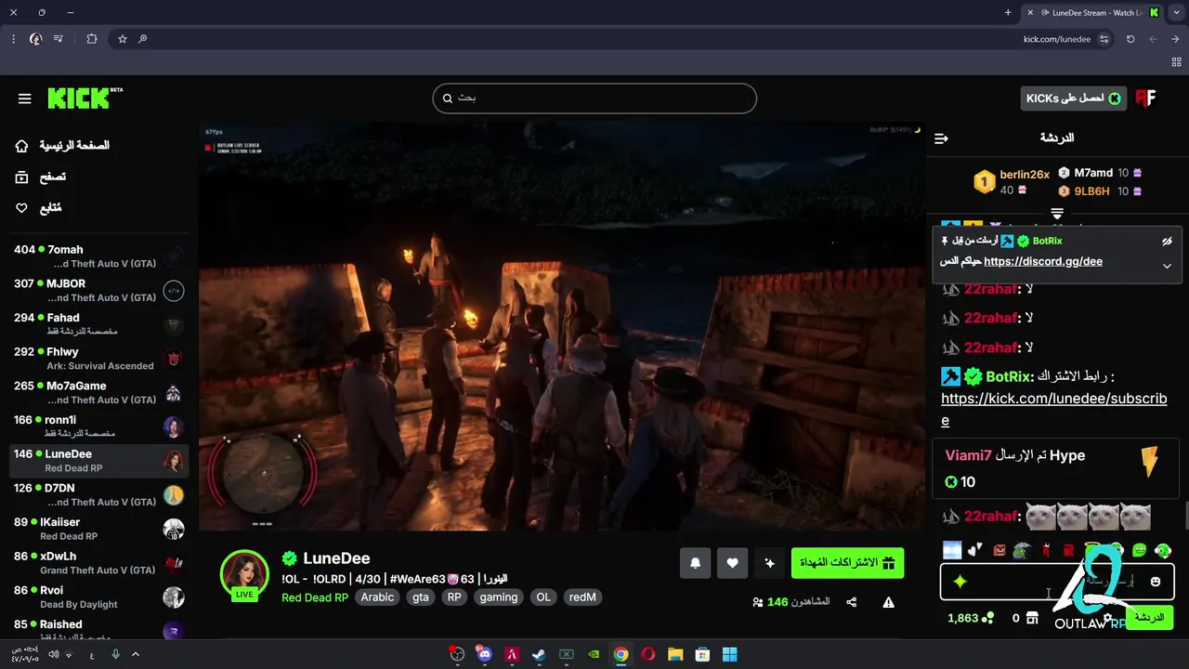Click the chat message input field
This screenshot has width=1189, height=669.
point(1057,582)
